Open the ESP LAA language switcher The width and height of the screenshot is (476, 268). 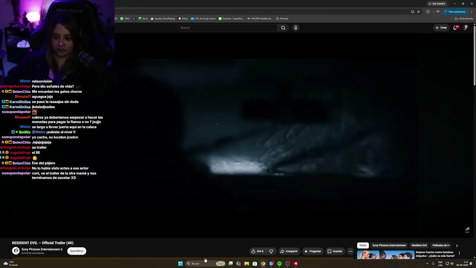440,264
